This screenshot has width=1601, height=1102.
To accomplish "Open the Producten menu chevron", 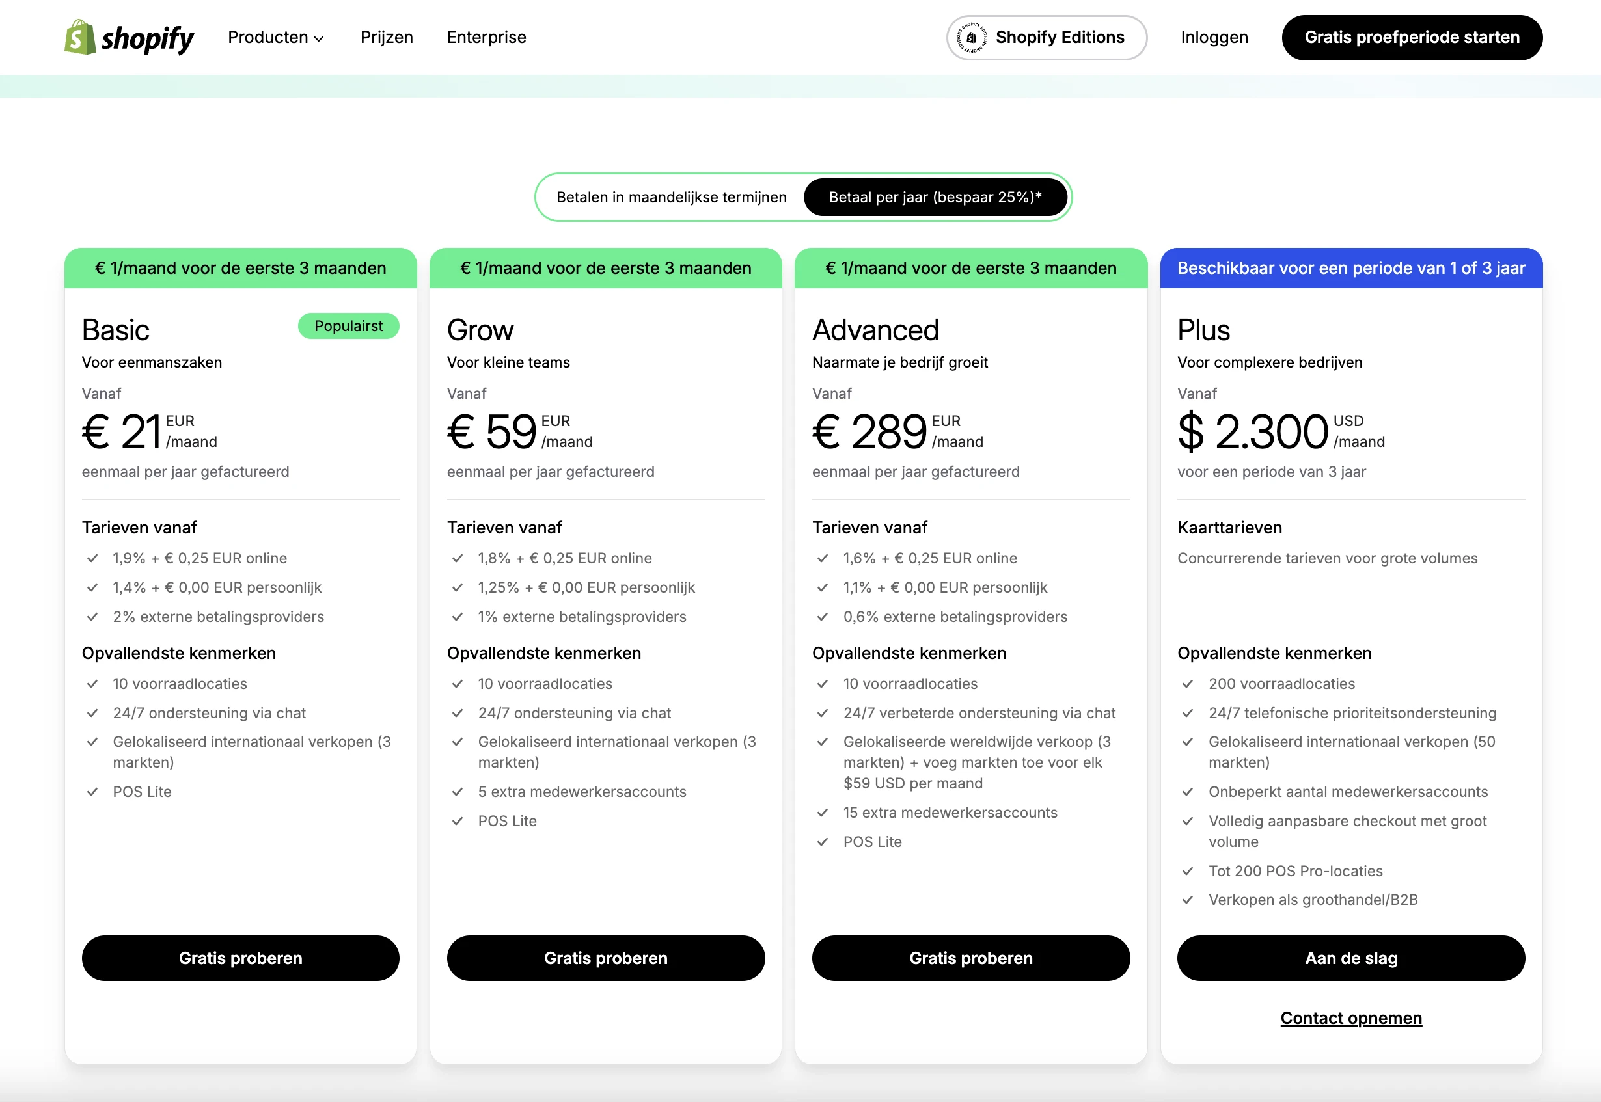I will (319, 38).
